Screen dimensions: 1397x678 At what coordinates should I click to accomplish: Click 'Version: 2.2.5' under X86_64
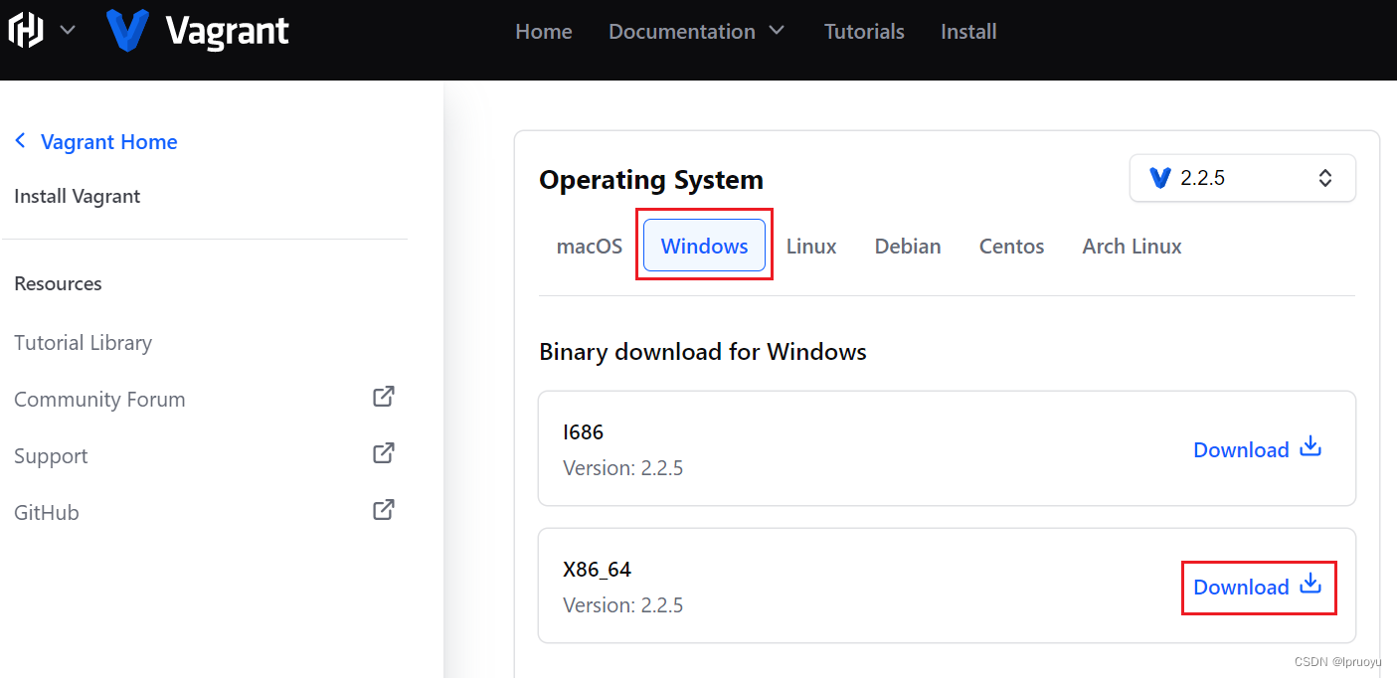(622, 605)
